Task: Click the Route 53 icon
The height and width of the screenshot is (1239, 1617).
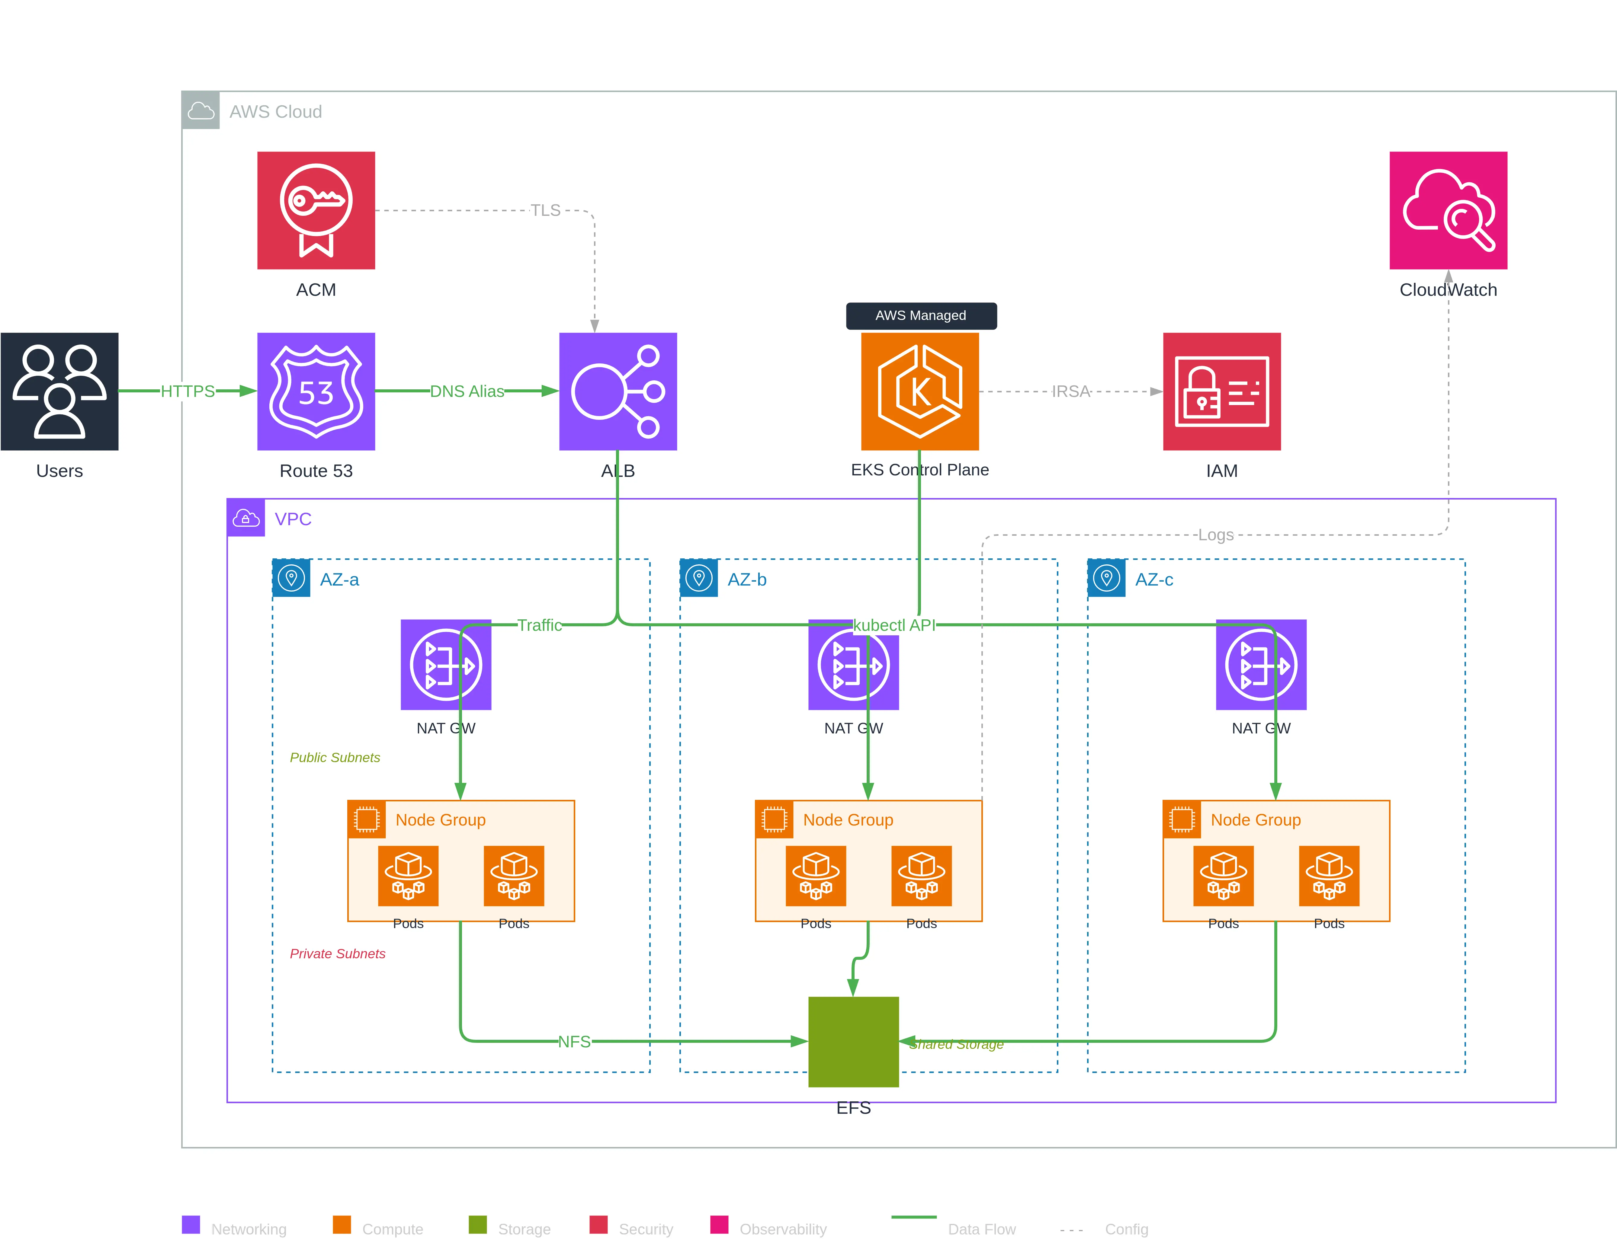Action: tap(316, 391)
